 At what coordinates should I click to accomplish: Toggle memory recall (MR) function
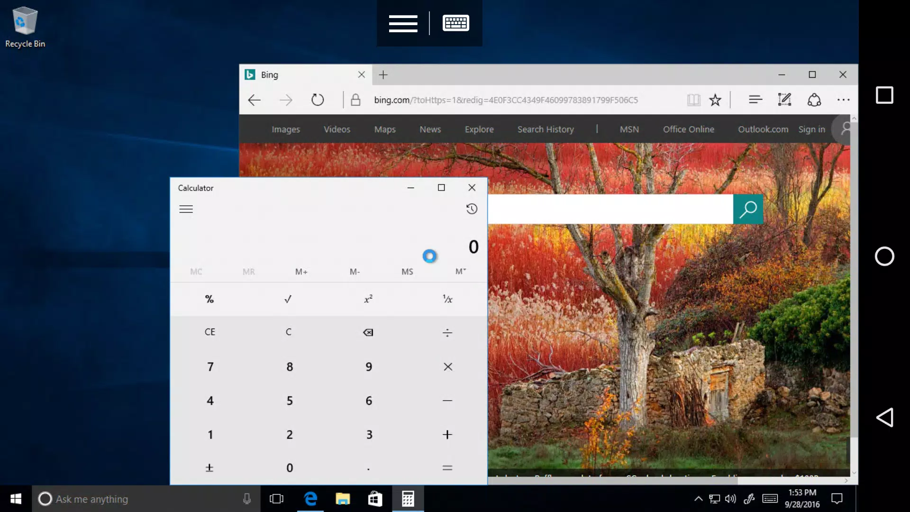pyautogui.click(x=249, y=271)
